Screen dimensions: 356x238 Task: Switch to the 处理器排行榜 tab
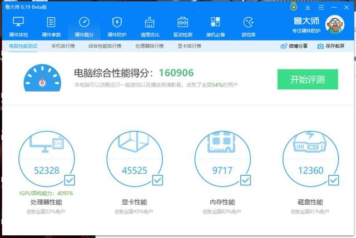(x=150, y=46)
